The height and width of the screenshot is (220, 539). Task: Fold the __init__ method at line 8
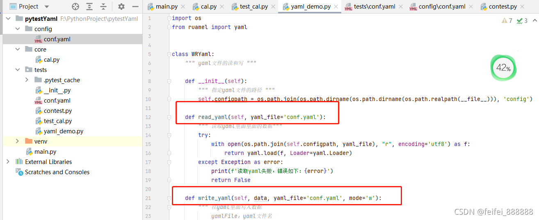169,81
